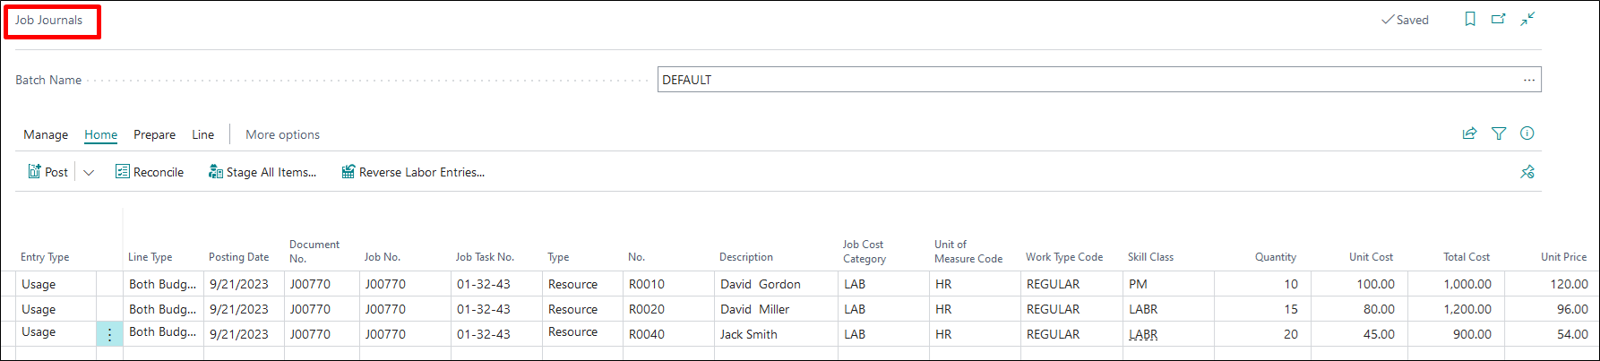Image resolution: width=1600 pixels, height=361 pixels.
Task: Expand More options in action bar
Action: [x=282, y=134]
